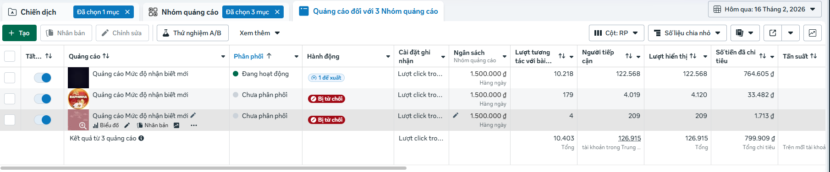This screenshot has height=172, width=830.
Task: Click the export data icon
Action: click(773, 33)
